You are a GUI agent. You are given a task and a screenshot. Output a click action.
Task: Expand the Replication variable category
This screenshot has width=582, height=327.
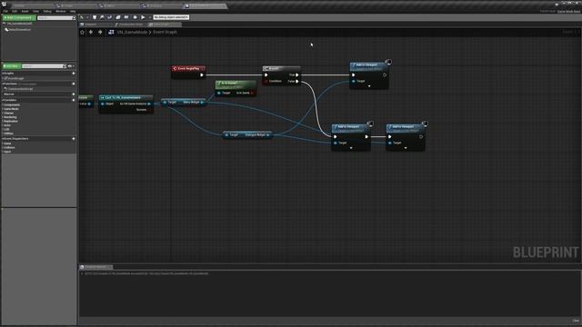click(10, 121)
